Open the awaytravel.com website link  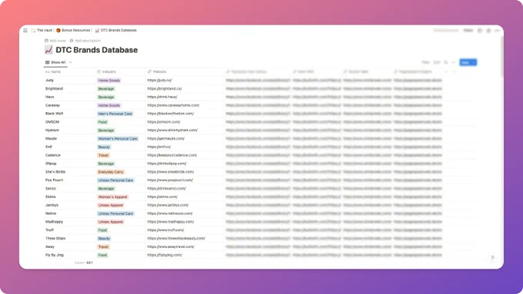point(171,246)
